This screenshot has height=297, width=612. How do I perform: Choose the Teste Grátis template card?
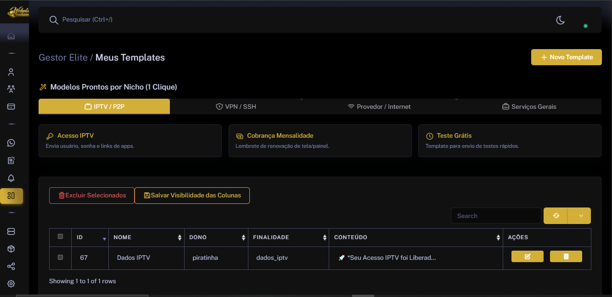point(510,140)
